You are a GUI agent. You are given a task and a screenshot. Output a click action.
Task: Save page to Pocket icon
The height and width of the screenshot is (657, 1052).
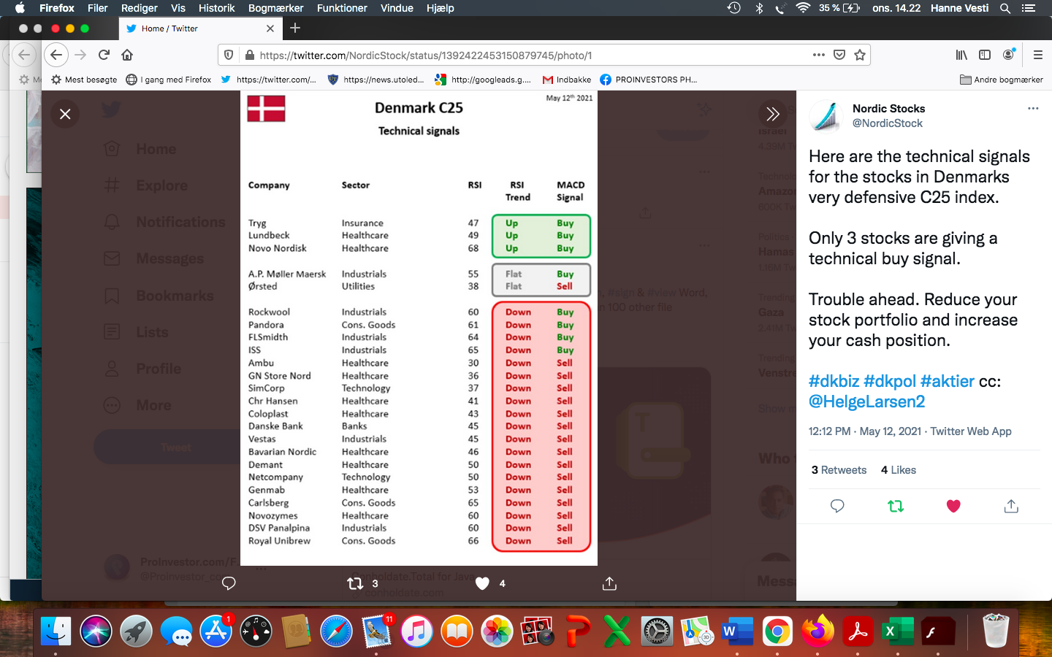(839, 55)
